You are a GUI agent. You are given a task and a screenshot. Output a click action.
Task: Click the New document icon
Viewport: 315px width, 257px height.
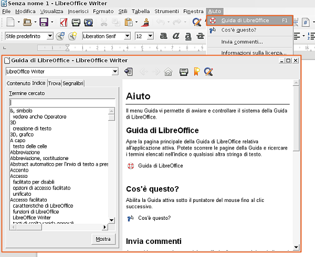[10, 22]
